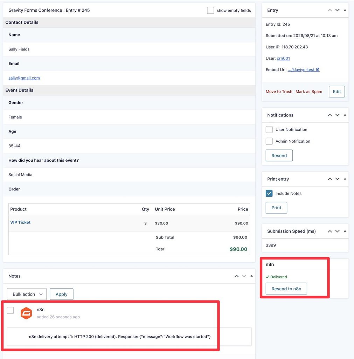Click Resend to n8n button
The height and width of the screenshot is (359, 354).
coord(286,289)
